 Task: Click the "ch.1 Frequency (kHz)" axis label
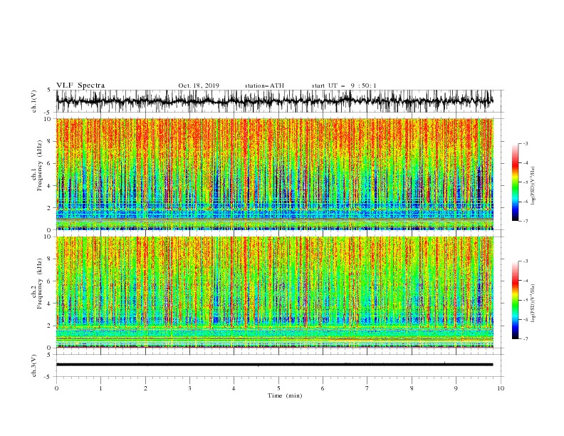38,166
